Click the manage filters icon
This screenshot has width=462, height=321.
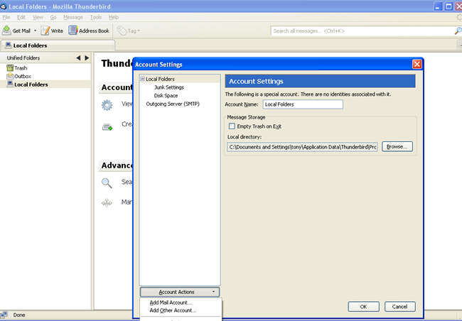point(107,203)
